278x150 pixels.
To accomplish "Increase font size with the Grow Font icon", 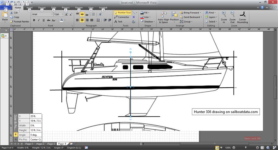I will click(66, 14).
